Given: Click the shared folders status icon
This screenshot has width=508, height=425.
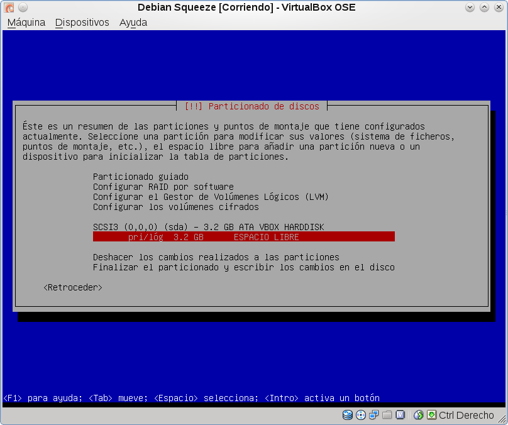Looking at the screenshot, I should tap(387, 415).
